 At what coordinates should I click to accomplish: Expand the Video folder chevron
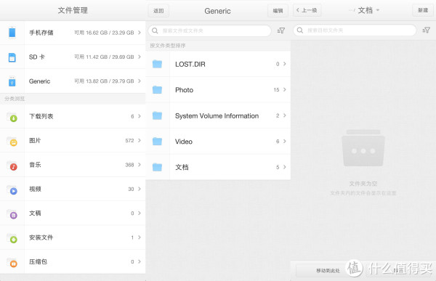[x=284, y=141]
